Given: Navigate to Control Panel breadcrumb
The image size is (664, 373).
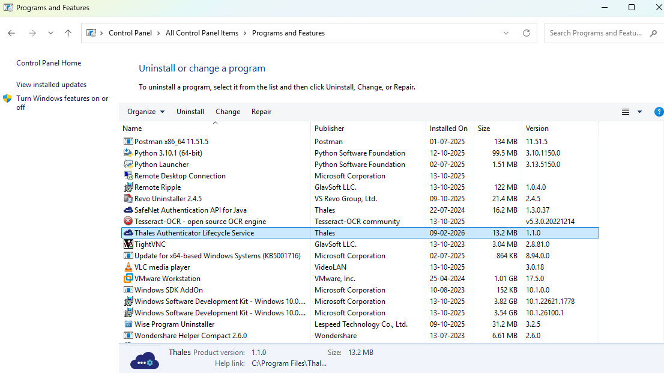Looking at the screenshot, I should pyautogui.click(x=131, y=33).
